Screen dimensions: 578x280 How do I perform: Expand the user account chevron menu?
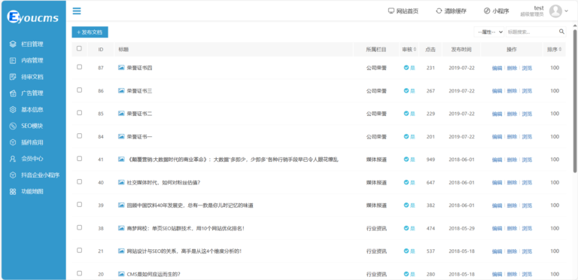click(567, 11)
